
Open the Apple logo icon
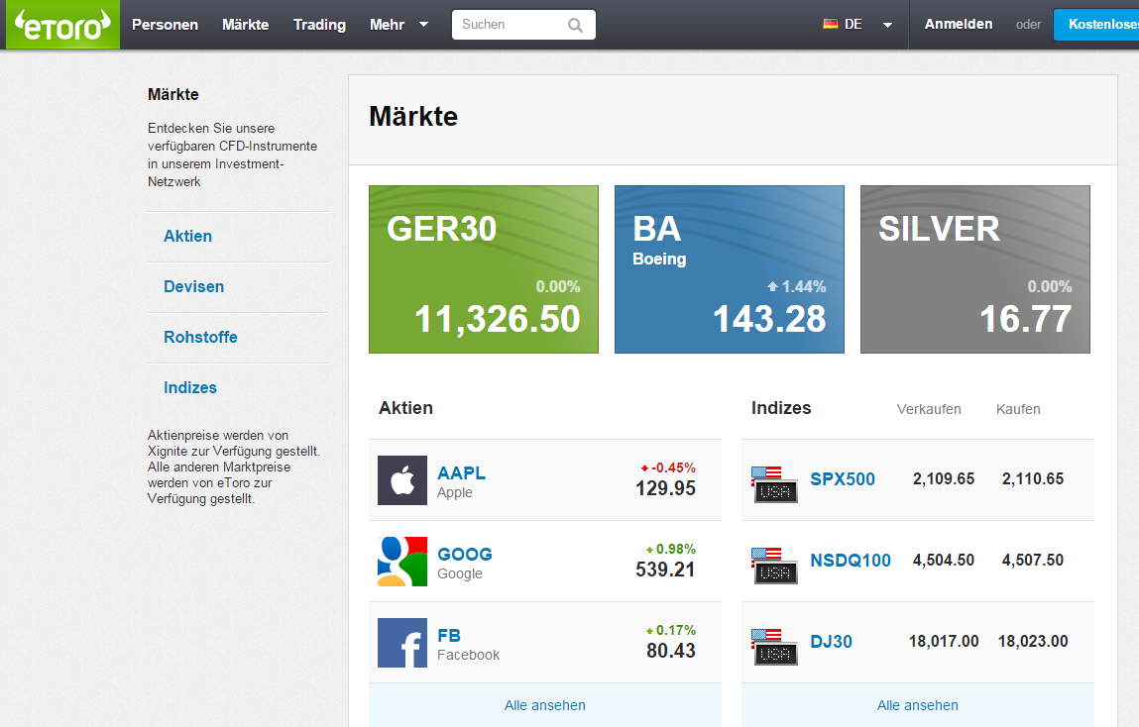tap(402, 480)
